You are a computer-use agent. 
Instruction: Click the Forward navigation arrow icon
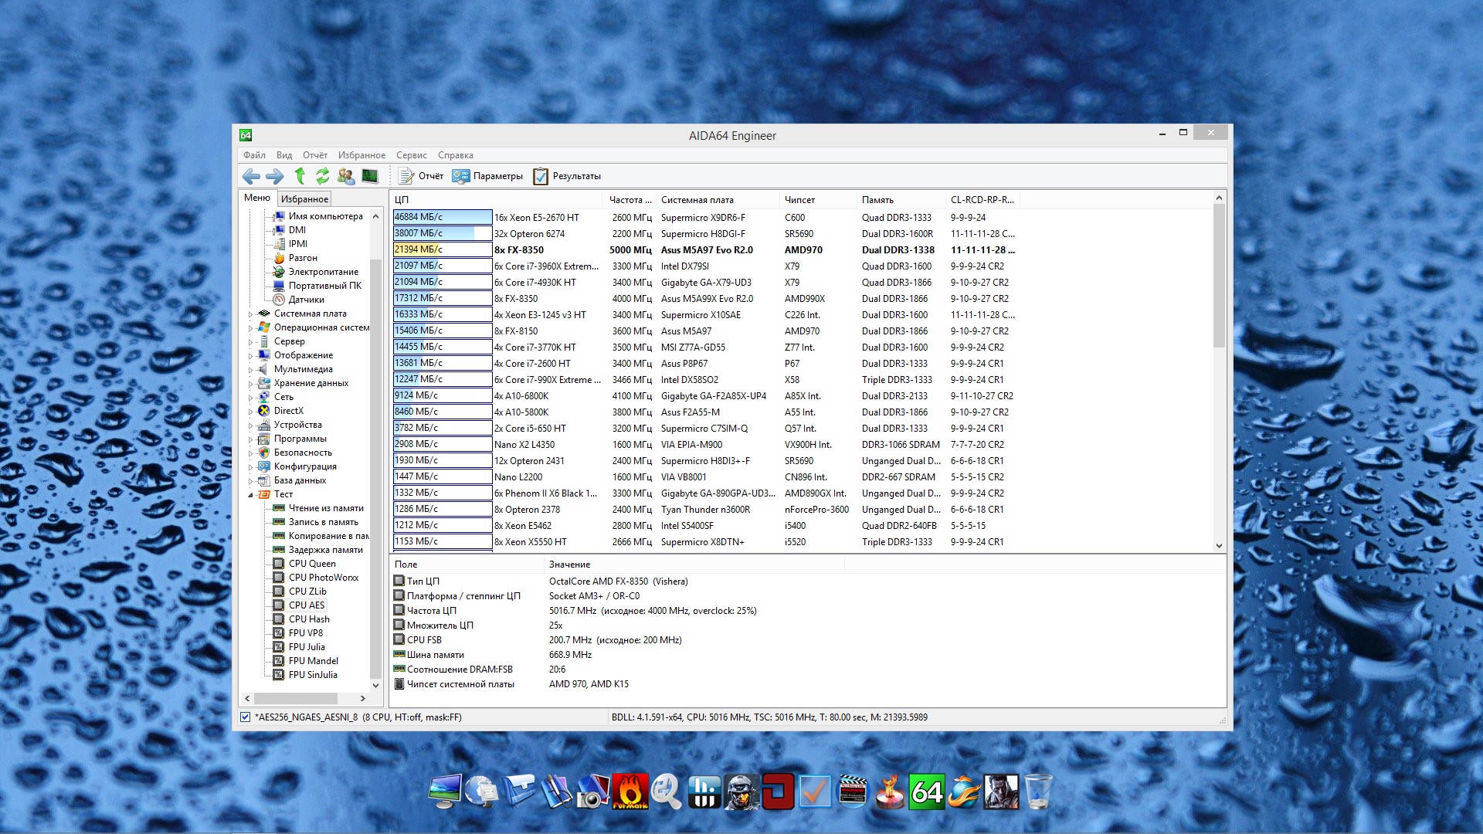275,176
